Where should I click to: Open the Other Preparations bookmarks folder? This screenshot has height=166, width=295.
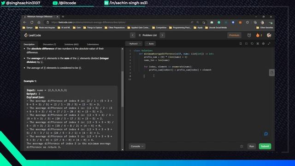(x=115, y=28)
